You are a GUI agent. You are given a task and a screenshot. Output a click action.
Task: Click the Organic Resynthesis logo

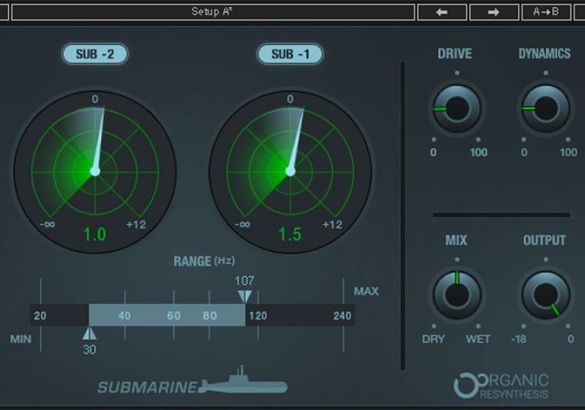click(x=502, y=386)
